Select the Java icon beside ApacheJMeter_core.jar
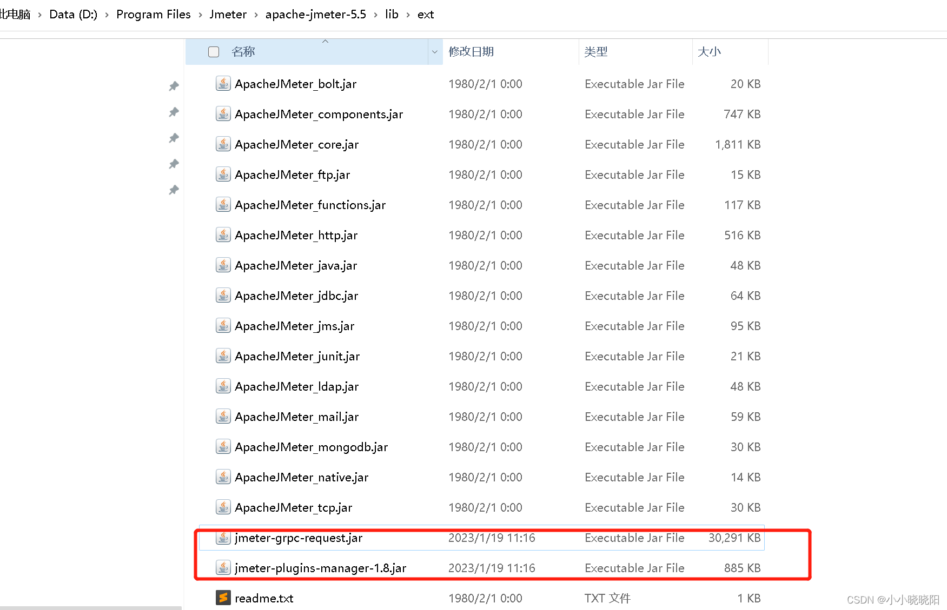947x610 pixels. pos(223,144)
